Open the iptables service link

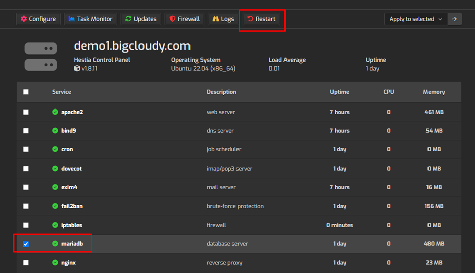pyautogui.click(x=71, y=225)
